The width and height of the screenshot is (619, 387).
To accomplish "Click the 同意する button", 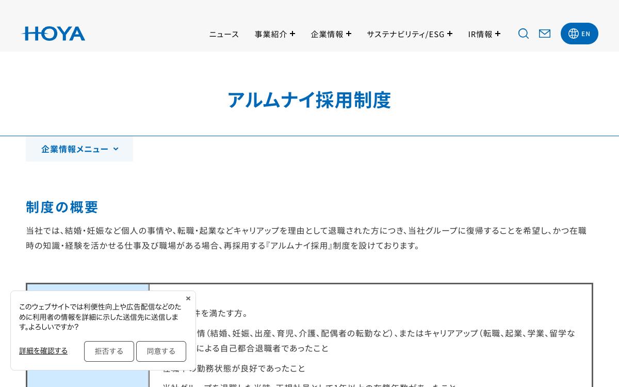I will pos(161,351).
